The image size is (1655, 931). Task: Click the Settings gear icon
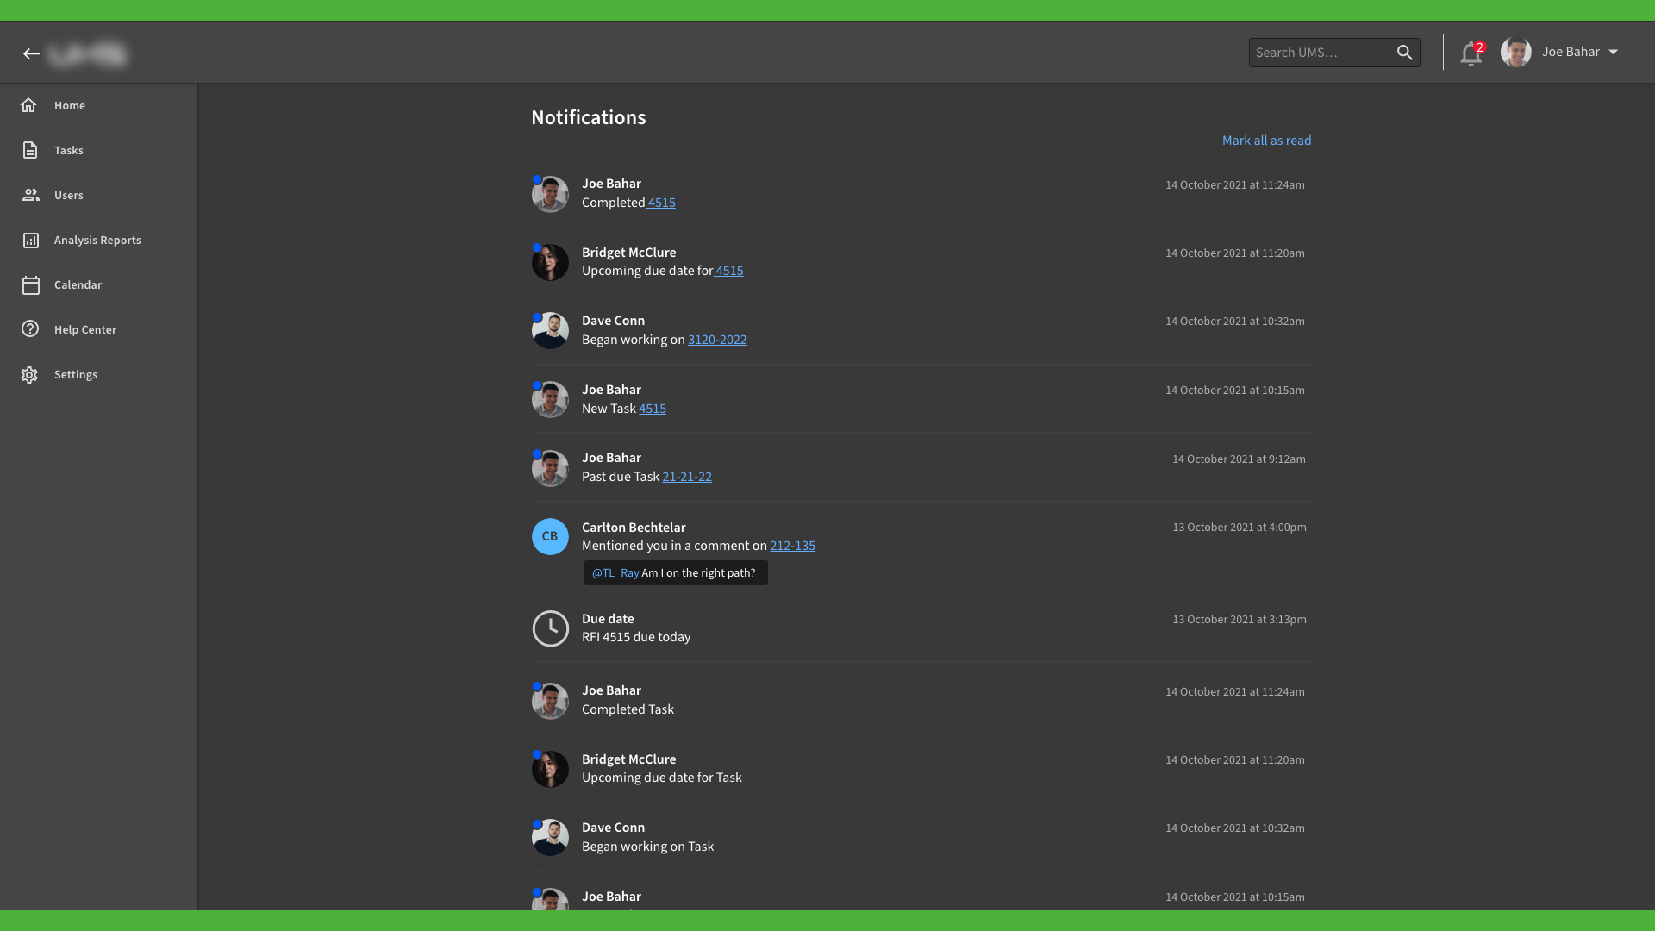(x=30, y=374)
